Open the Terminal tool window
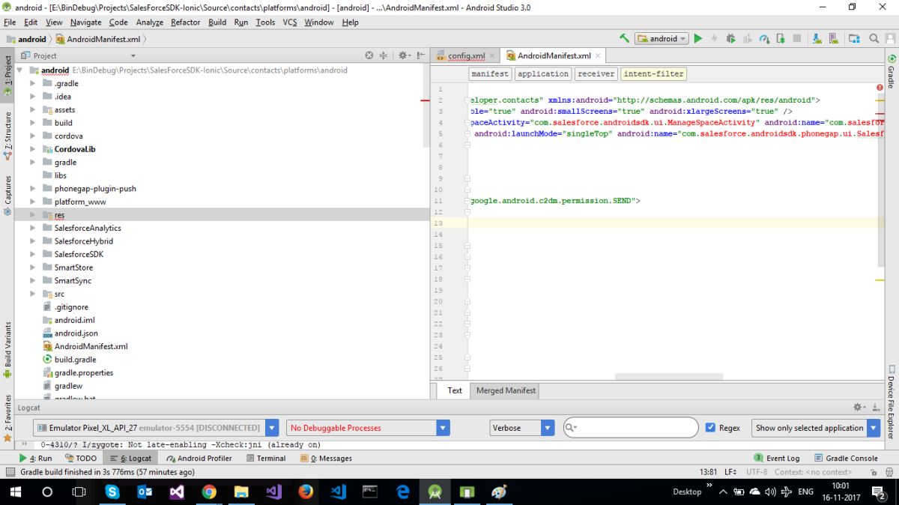The image size is (899, 505). point(265,458)
